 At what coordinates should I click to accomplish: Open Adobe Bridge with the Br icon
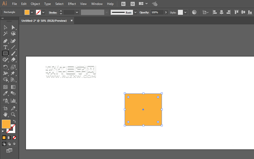[x=123, y=4]
